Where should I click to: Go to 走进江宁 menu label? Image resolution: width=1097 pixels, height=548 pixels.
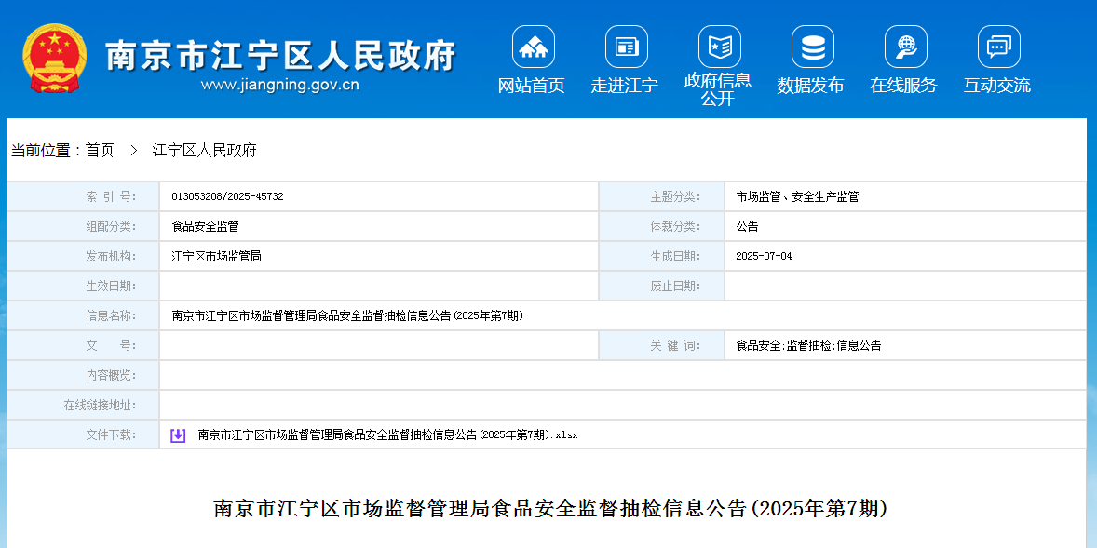[624, 86]
